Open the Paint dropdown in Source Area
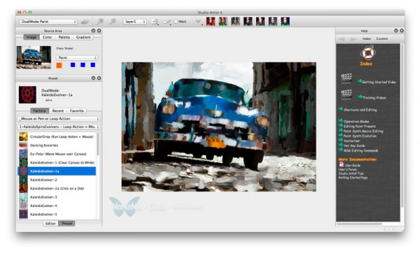This screenshot has width=420, height=253. click(x=77, y=58)
